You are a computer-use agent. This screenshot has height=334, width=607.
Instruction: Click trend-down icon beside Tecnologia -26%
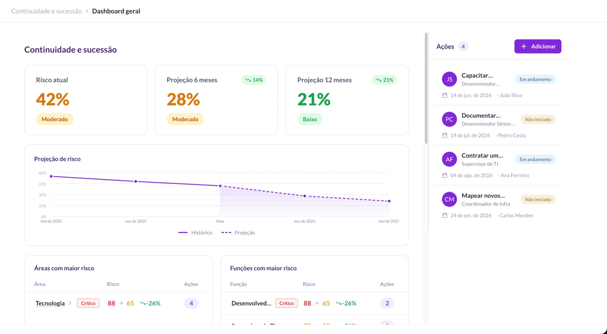point(143,303)
